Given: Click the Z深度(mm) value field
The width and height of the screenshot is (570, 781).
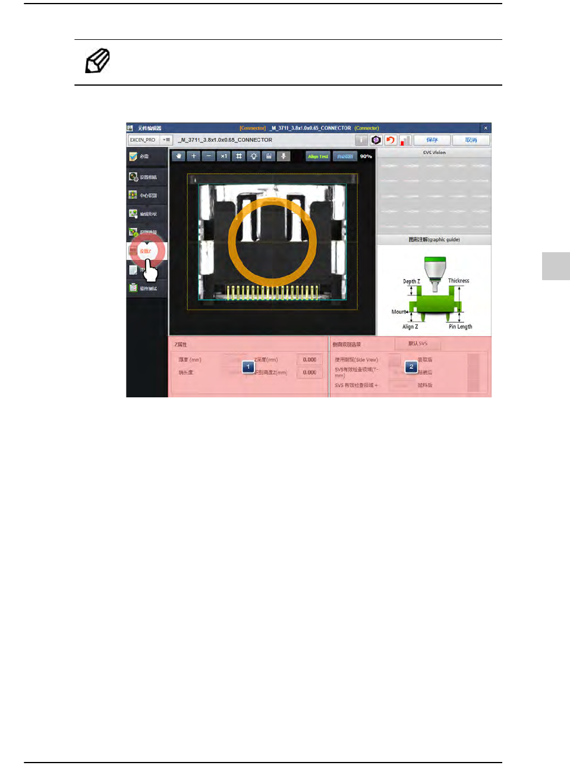Looking at the screenshot, I should 310,360.
